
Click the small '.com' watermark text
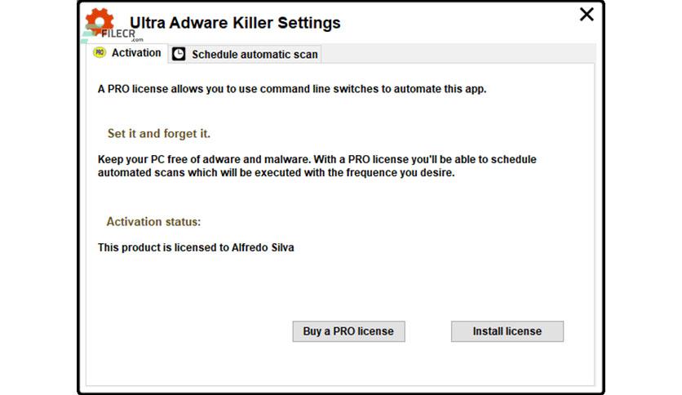click(137, 40)
